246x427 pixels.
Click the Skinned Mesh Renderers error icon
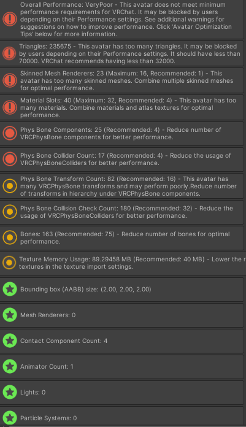coord(10,80)
